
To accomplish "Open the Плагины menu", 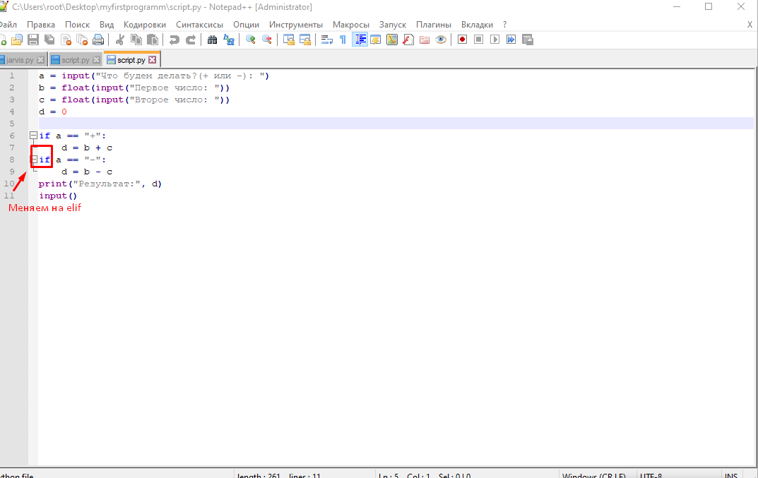I will click(x=434, y=25).
